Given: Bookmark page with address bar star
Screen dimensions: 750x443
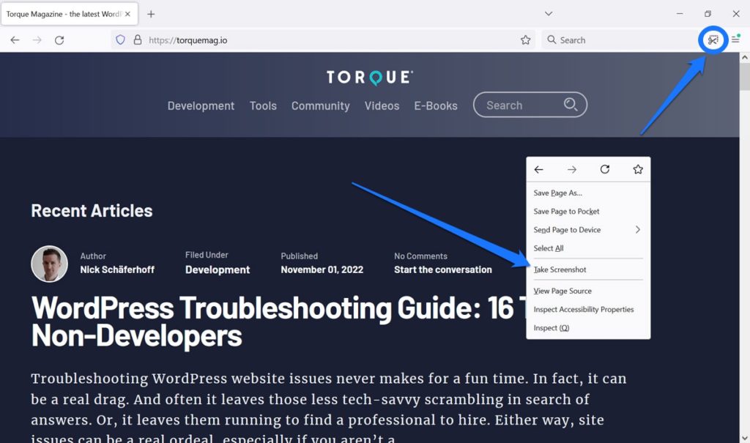Looking at the screenshot, I should tap(526, 40).
